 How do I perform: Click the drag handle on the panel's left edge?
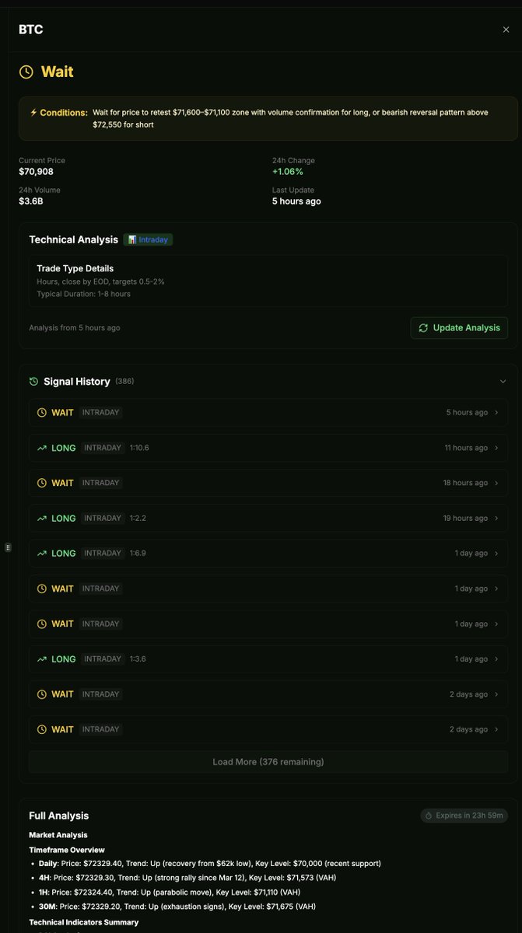click(x=8, y=547)
